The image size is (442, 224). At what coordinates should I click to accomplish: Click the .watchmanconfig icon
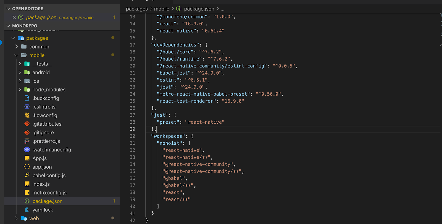tap(27, 150)
